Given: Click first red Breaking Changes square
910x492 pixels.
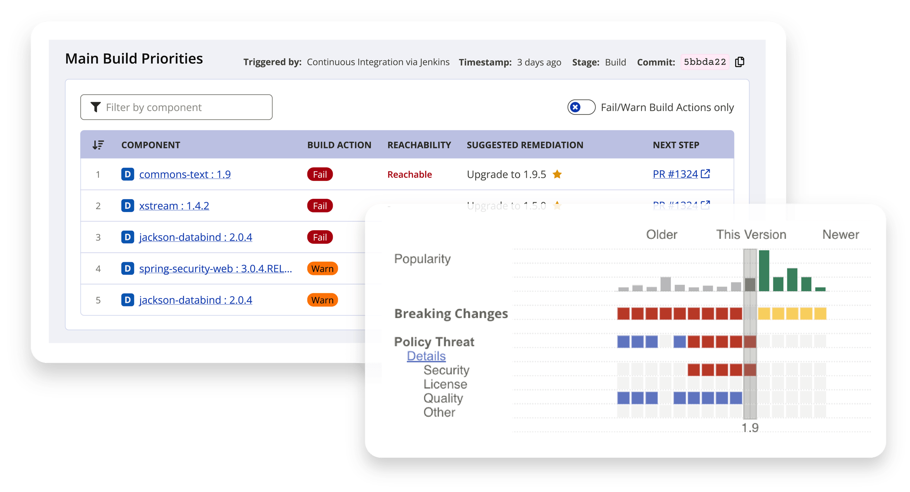Looking at the screenshot, I should point(623,313).
